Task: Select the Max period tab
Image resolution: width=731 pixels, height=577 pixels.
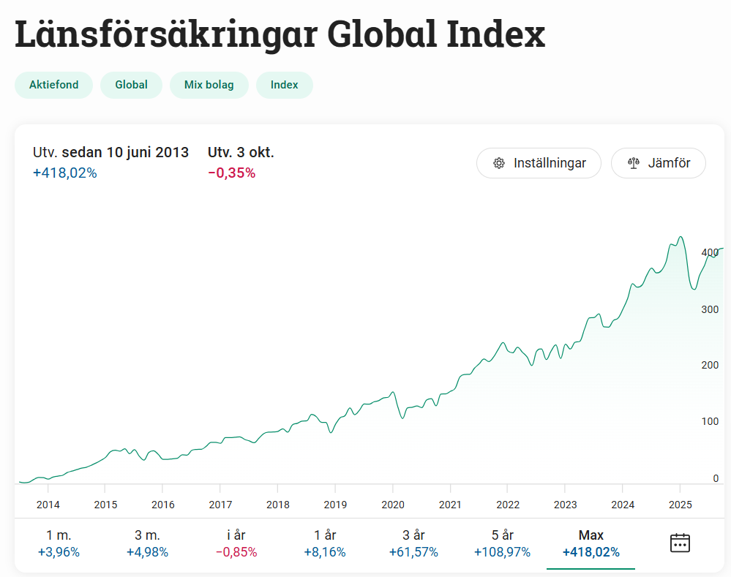Action: (591, 543)
